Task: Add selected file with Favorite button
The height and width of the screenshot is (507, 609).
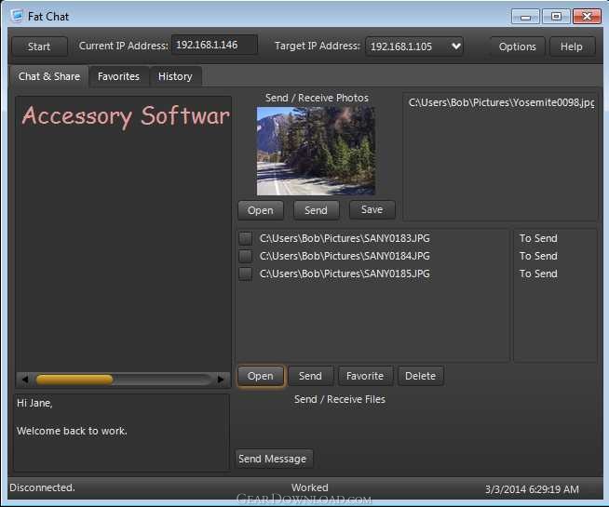Action: [365, 376]
